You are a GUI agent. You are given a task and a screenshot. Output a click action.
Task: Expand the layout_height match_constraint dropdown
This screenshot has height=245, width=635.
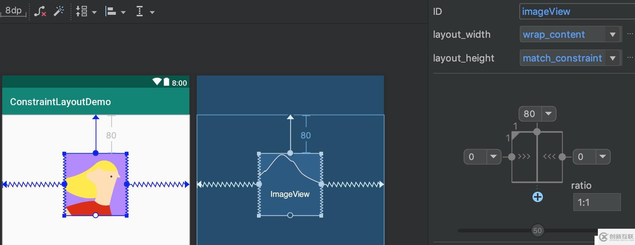pos(613,58)
